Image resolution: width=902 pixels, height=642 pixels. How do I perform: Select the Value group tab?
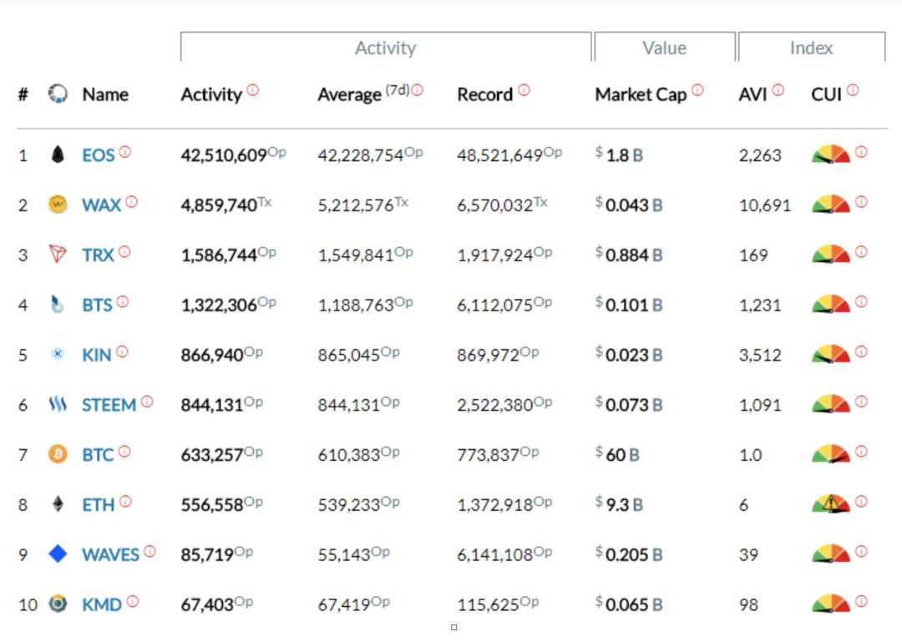664,48
